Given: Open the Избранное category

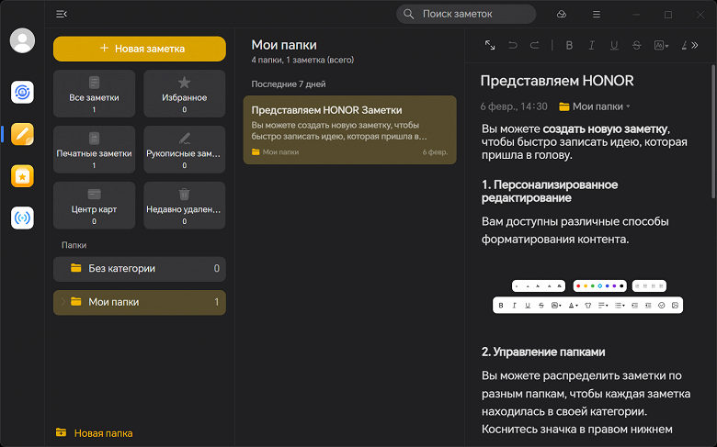Looking at the screenshot, I should 184,94.
